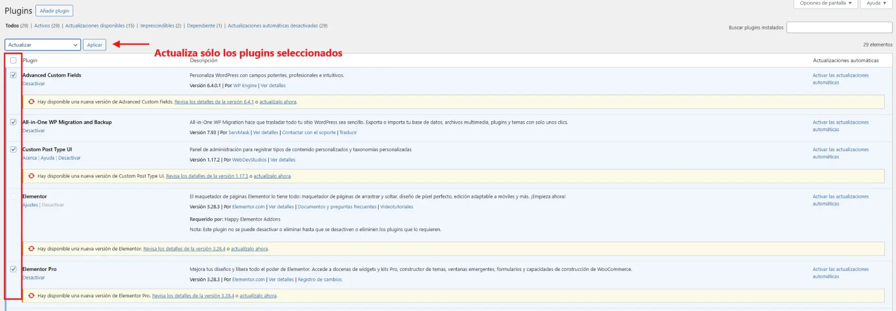Screen dimensions: 896x311
Task: Deactivate Advanced Custom Fields plugin
Action: click(34, 84)
